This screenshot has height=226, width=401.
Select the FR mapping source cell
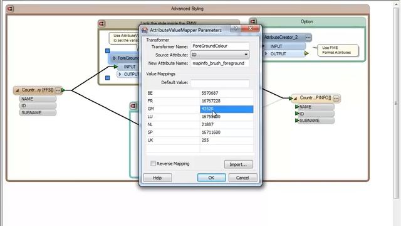tap(173, 101)
